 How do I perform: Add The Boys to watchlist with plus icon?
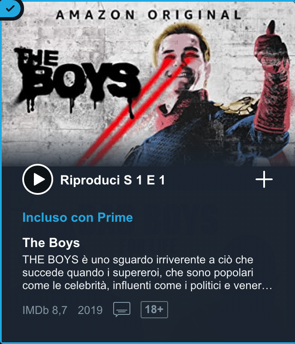tap(264, 179)
